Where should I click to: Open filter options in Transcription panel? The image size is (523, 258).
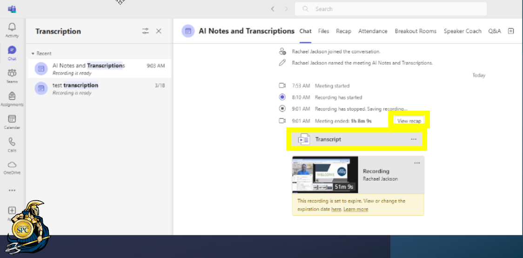pyautogui.click(x=146, y=31)
